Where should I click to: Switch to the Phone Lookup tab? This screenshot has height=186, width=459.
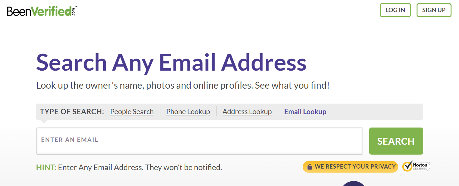[188, 112]
